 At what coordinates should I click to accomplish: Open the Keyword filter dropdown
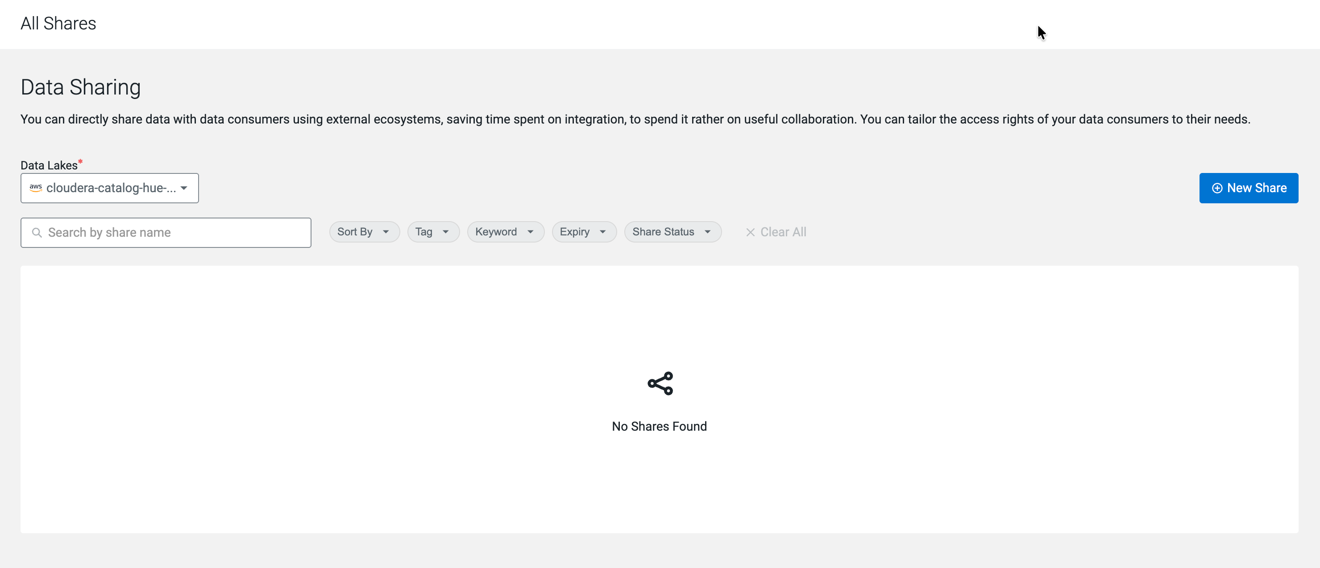point(496,232)
